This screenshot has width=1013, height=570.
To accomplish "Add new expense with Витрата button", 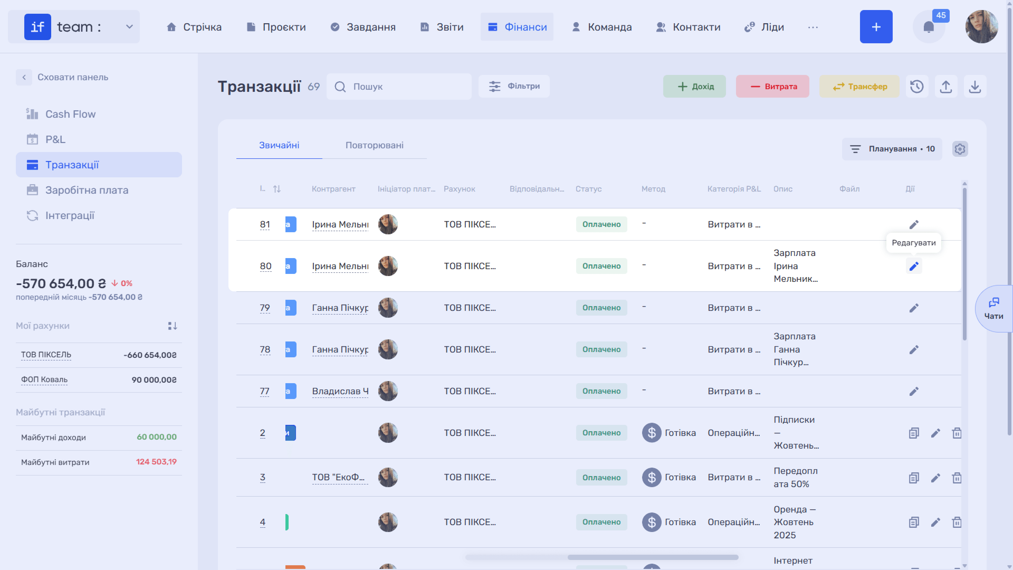I will [773, 86].
